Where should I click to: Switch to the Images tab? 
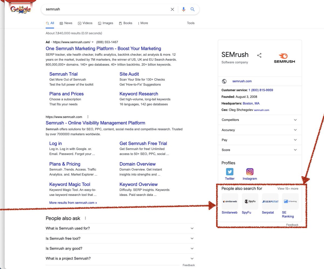106,23
